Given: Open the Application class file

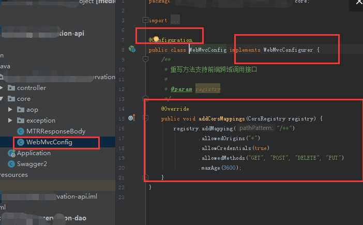Looking at the screenshot, I should pyautogui.click(x=34, y=153).
